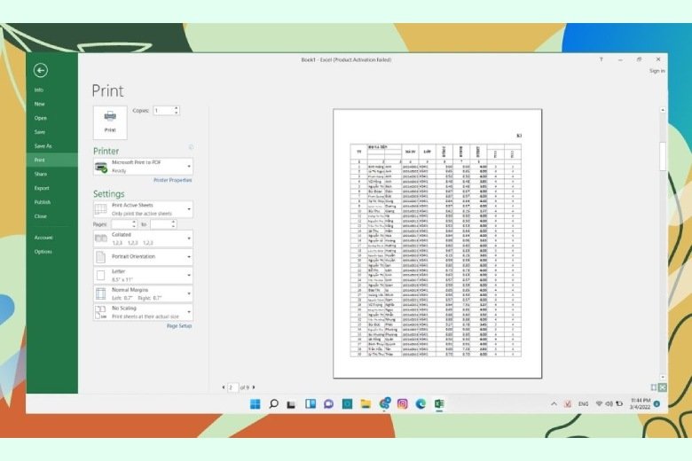The width and height of the screenshot is (692, 461).
Task: Open File Explorer on taskbar
Action: (x=366, y=404)
